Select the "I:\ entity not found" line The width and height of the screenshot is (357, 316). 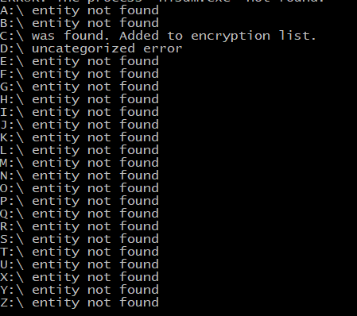80,112
